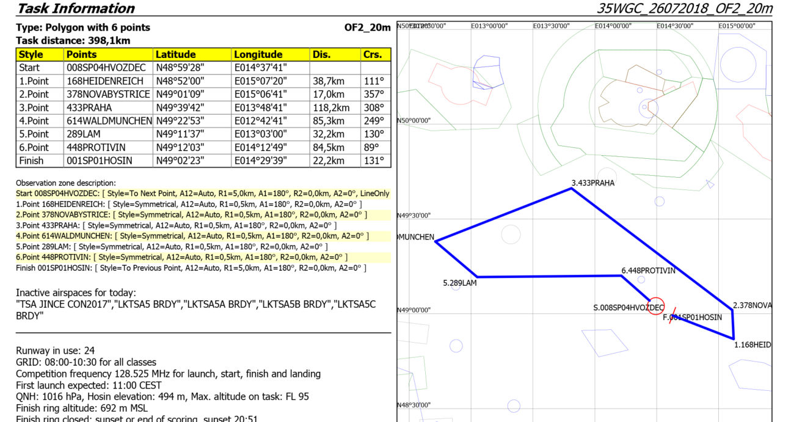This screenshot has height=422, width=791.
Task: Click the Latitude column header
Action: tap(192, 54)
